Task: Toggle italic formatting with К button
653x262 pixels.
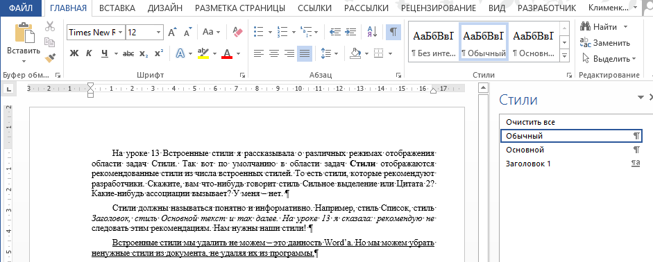Action: (89, 53)
